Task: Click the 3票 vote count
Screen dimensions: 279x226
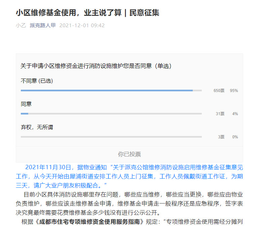Action: [x=221, y=137]
